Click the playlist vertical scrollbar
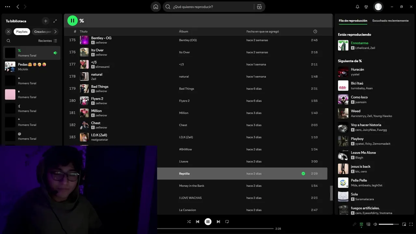This screenshot has height=234, width=416. click(331, 193)
